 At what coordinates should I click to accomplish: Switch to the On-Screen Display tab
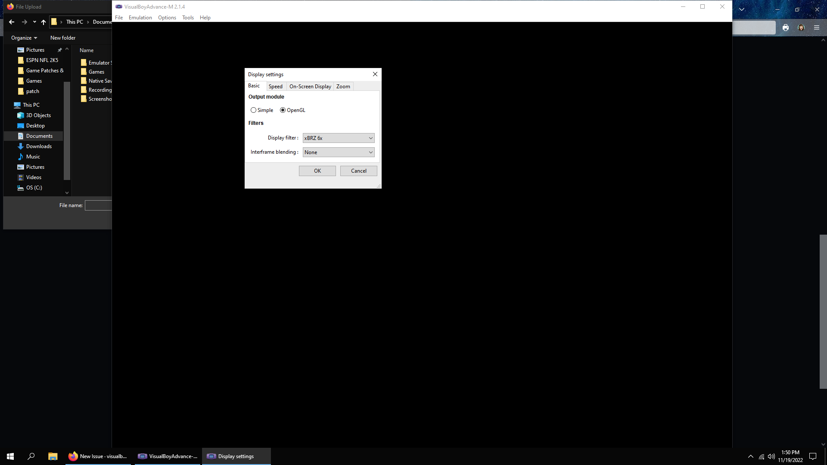coord(310,86)
